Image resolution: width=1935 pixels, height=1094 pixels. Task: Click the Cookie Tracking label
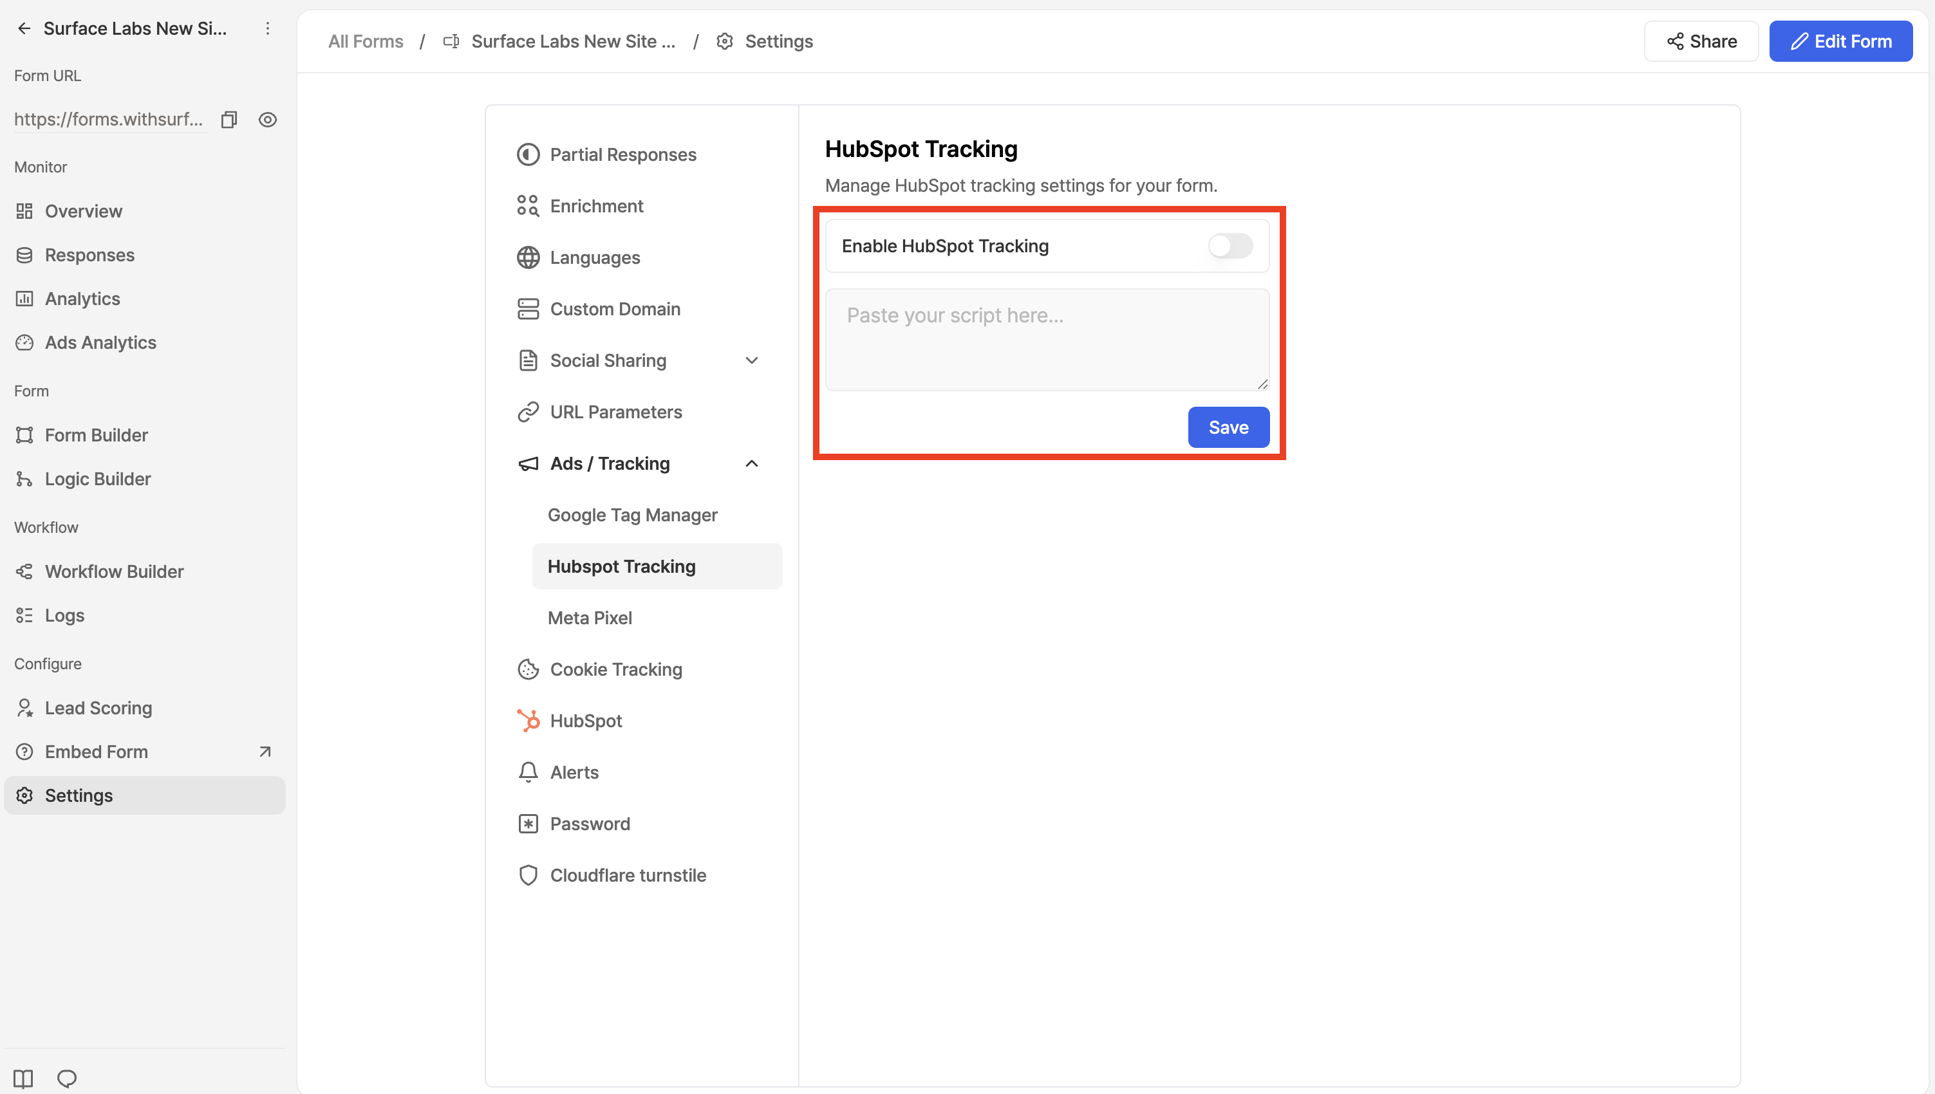tap(616, 669)
